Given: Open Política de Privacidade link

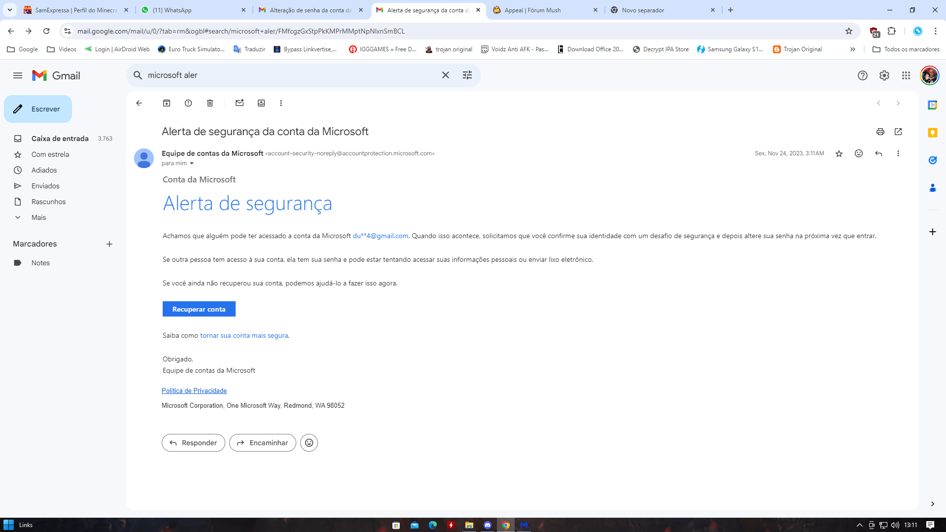Looking at the screenshot, I should [x=194, y=390].
